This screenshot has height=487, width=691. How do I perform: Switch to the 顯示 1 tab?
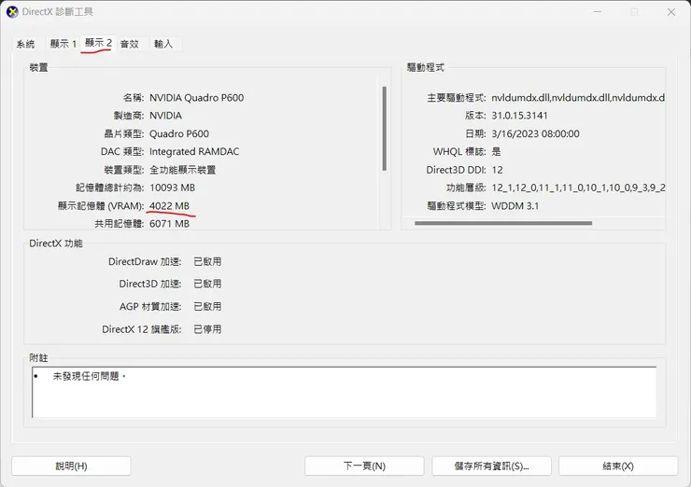[63, 44]
